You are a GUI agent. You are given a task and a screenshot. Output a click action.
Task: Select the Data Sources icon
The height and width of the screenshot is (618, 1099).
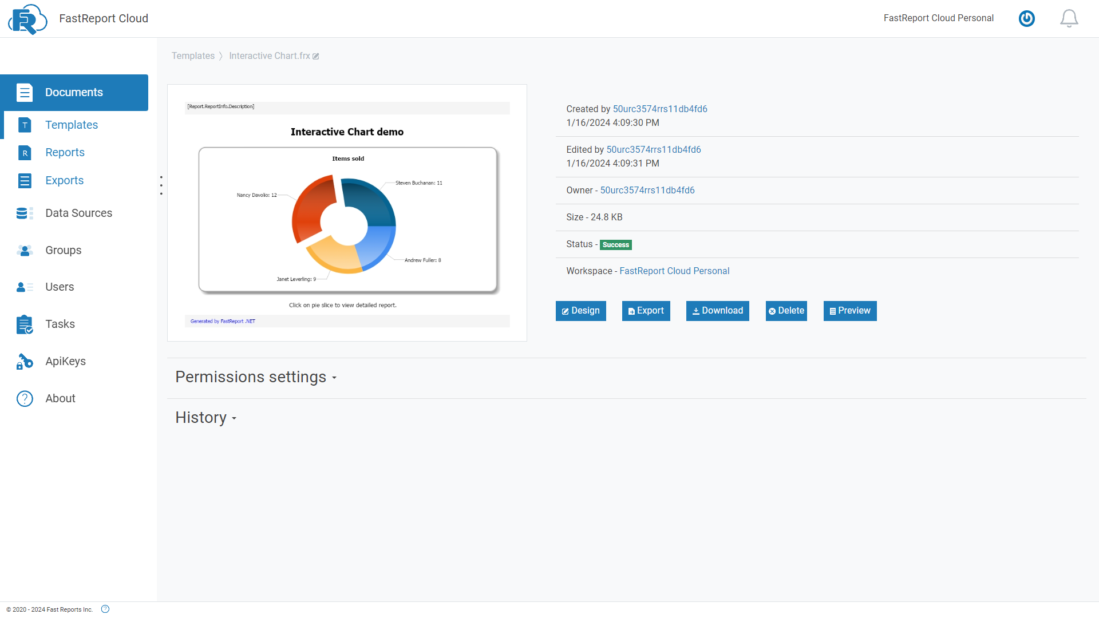tap(25, 213)
